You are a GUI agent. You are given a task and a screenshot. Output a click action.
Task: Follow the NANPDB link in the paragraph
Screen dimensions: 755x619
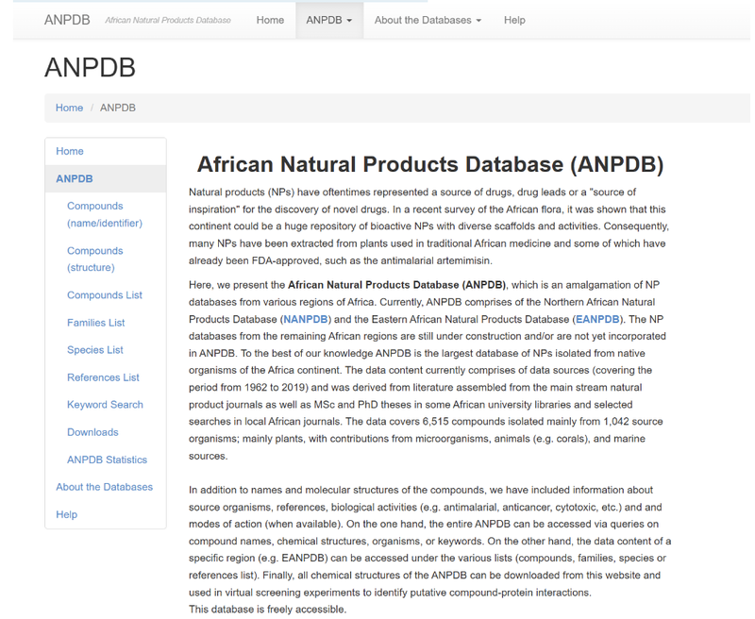pyautogui.click(x=306, y=319)
